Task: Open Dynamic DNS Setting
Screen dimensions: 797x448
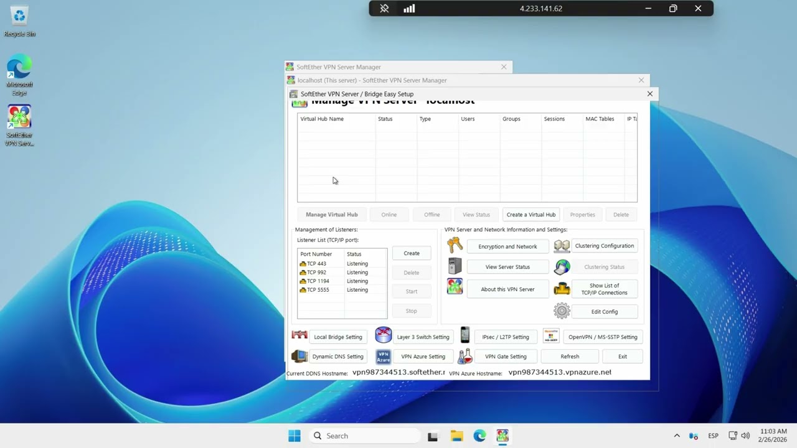Action: click(x=338, y=357)
